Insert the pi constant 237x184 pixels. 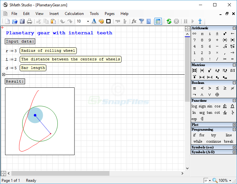202,34
